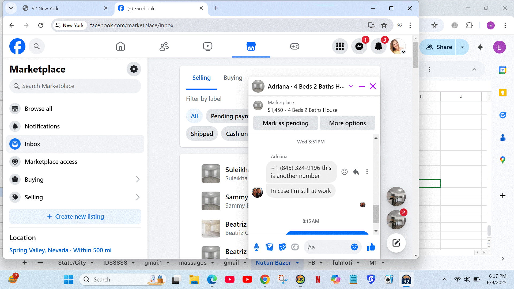Expand the Selling sidebar section
The width and height of the screenshot is (514, 289).
point(138,197)
